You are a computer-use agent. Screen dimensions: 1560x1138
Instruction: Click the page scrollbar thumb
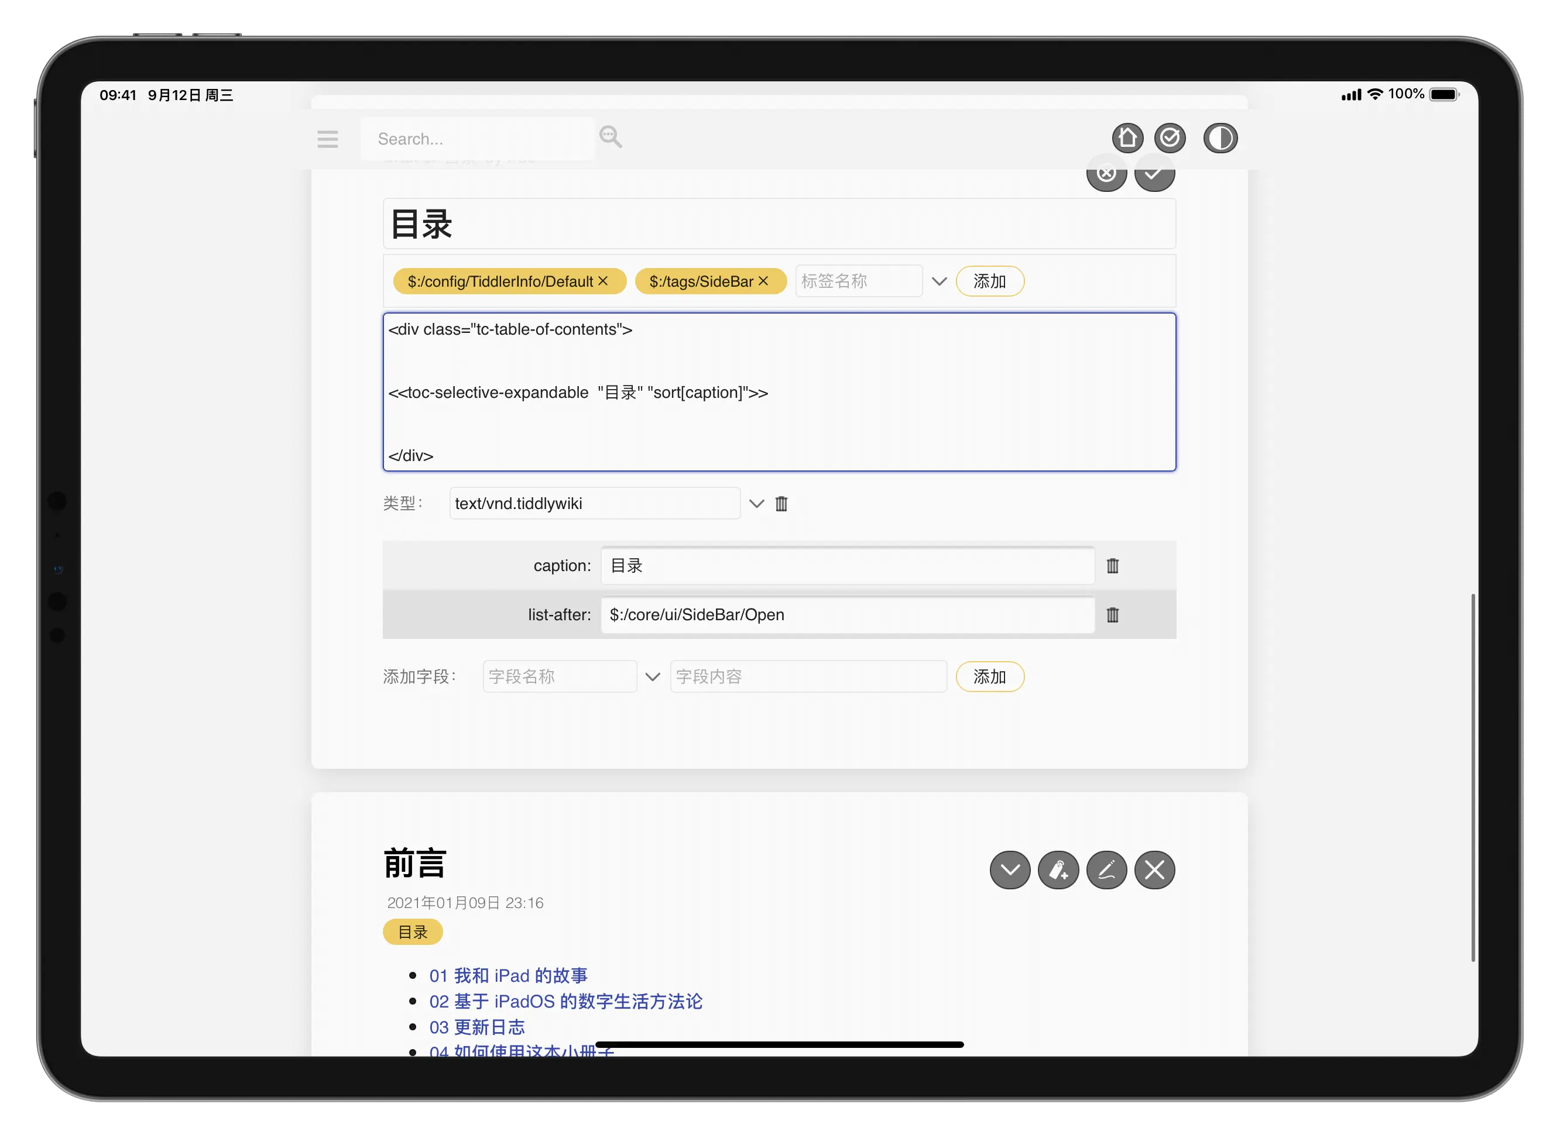coord(1473,778)
